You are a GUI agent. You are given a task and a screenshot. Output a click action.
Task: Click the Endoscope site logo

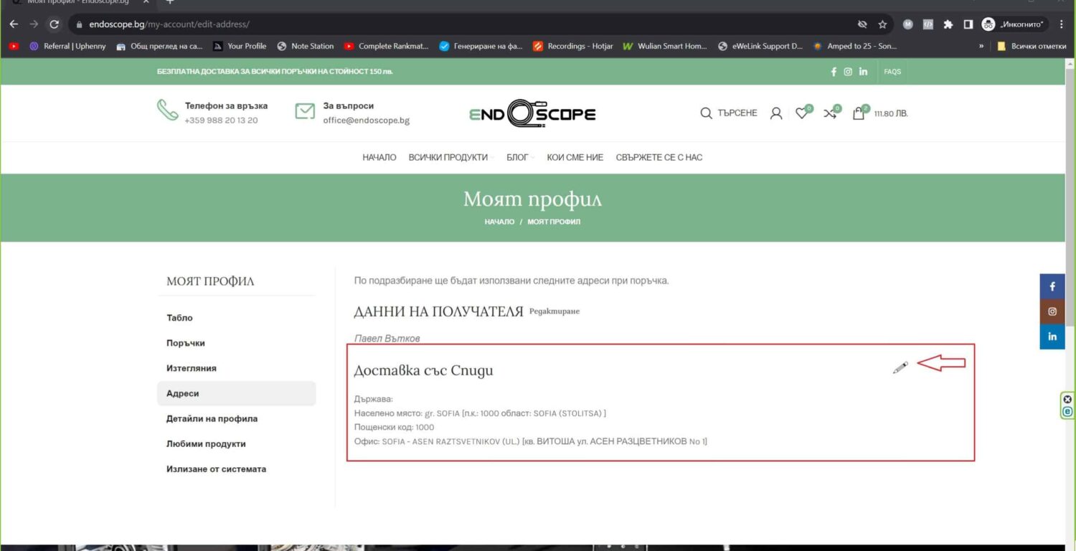point(532,113)
